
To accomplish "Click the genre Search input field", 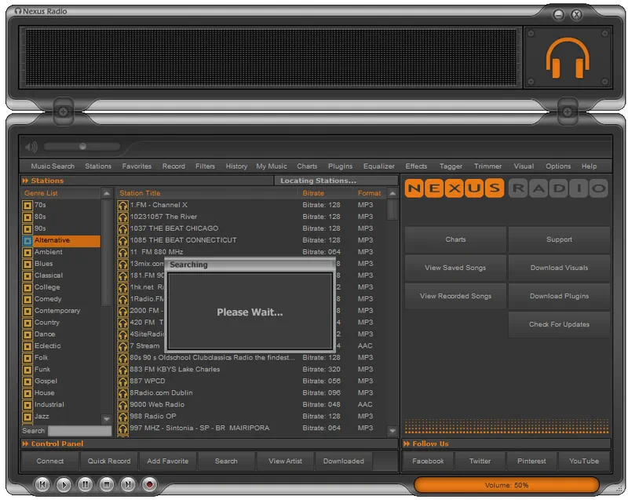I will point(79,431).
